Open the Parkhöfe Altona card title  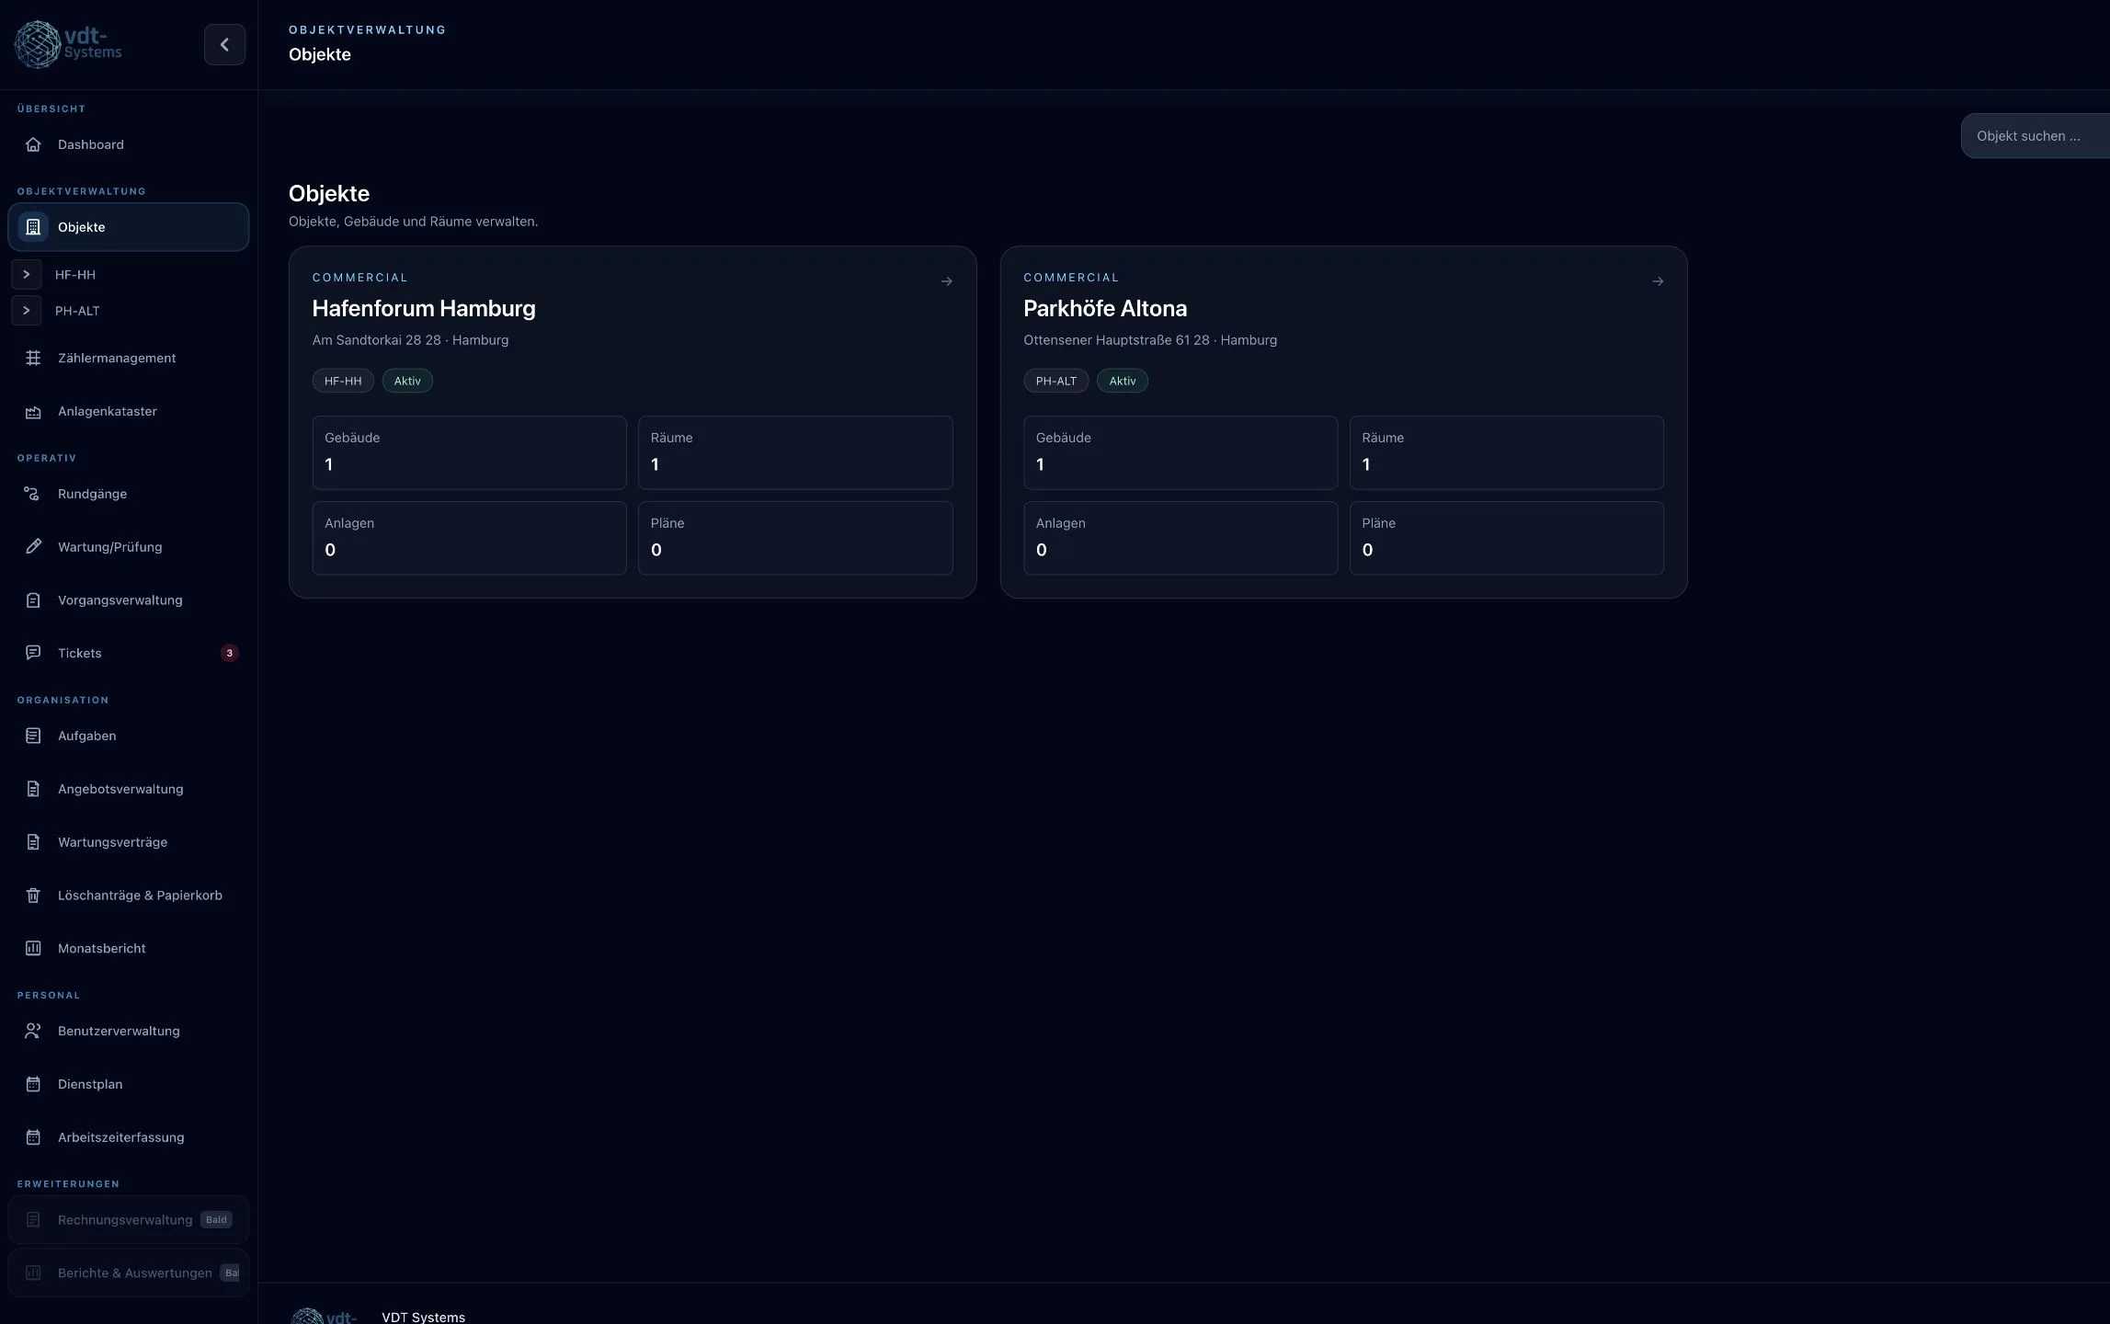[1105, 308]
